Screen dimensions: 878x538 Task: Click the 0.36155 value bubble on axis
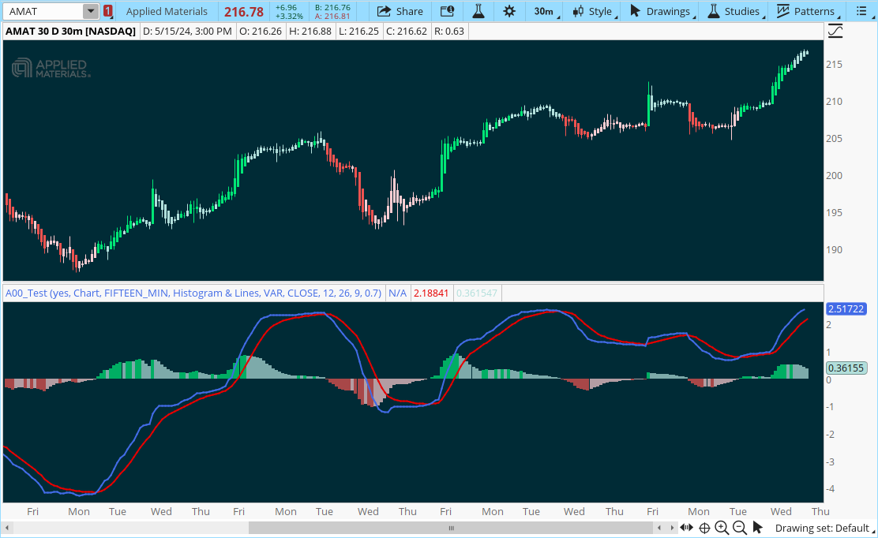tap(846, 368)
